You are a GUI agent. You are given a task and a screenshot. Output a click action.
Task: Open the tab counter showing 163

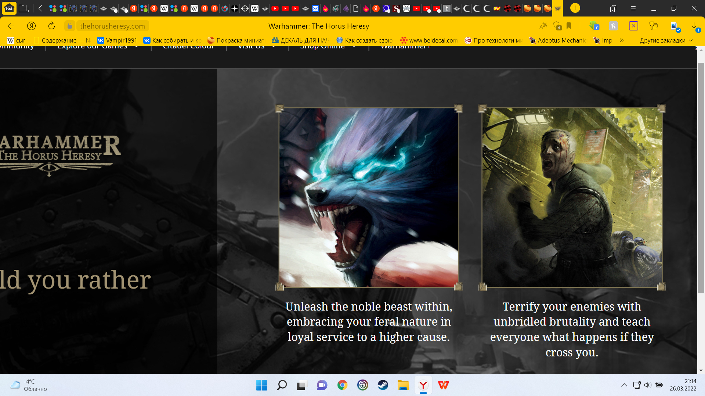[x=9, y=8]
